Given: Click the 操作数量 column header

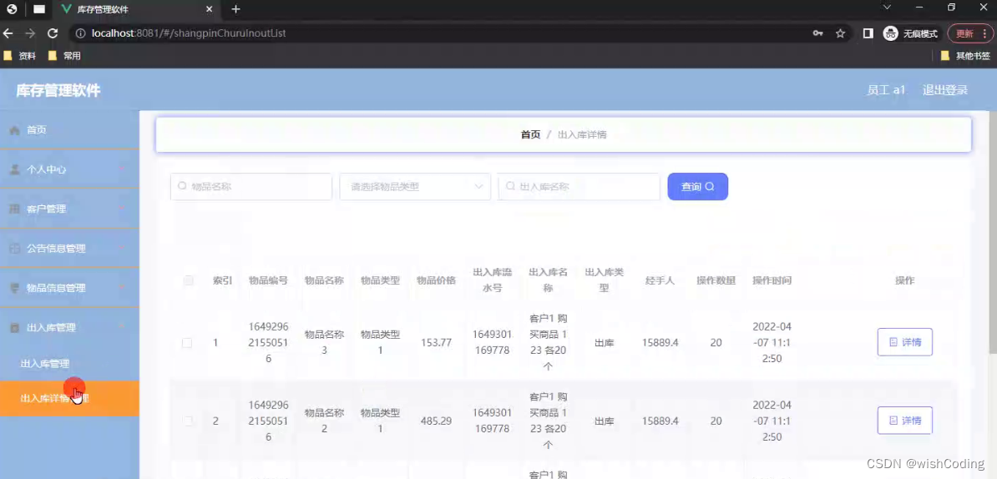Looking at the screenshot, I should (x=716, y=280).
